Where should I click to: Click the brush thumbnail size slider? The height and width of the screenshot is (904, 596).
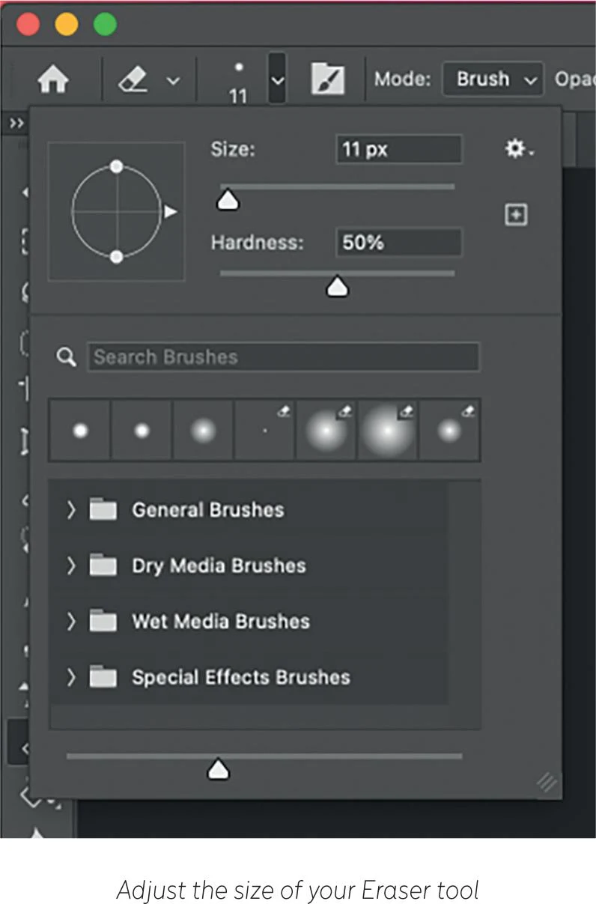point(218,768)
